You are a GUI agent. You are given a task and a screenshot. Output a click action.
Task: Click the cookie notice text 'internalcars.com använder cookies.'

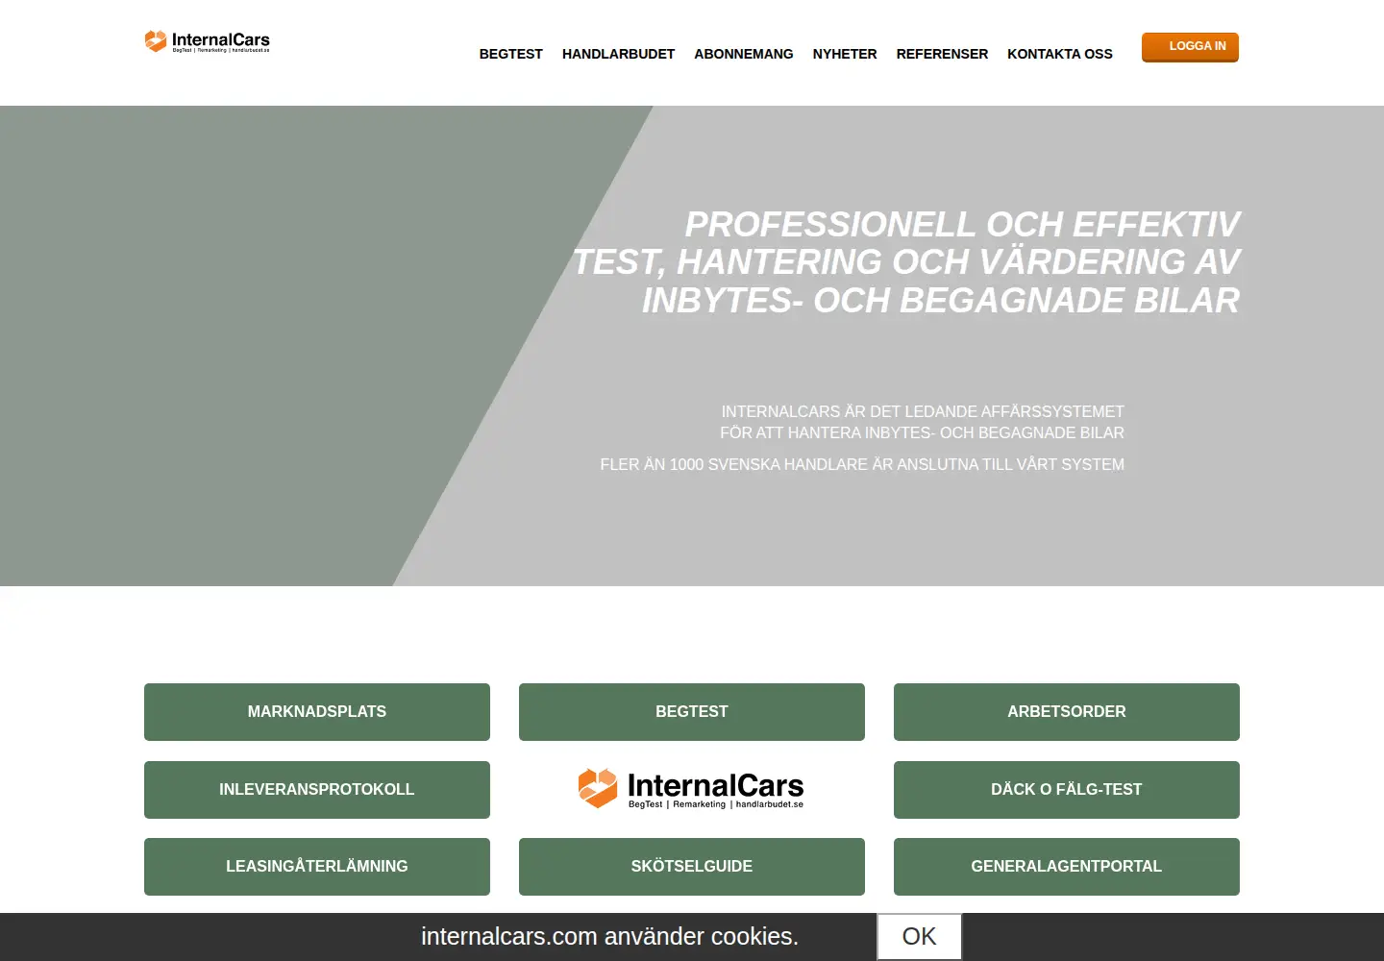coord(609,937)
